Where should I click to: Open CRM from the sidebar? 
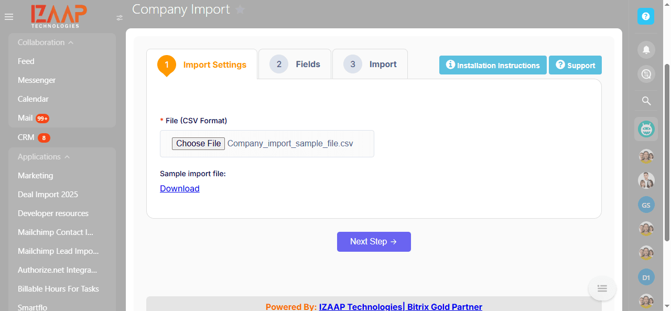pos(25,137)
